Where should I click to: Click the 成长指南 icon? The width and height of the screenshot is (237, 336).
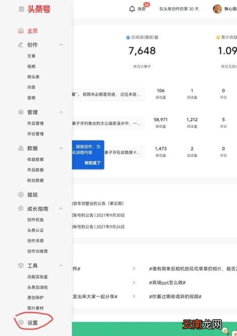click(21, 208)
